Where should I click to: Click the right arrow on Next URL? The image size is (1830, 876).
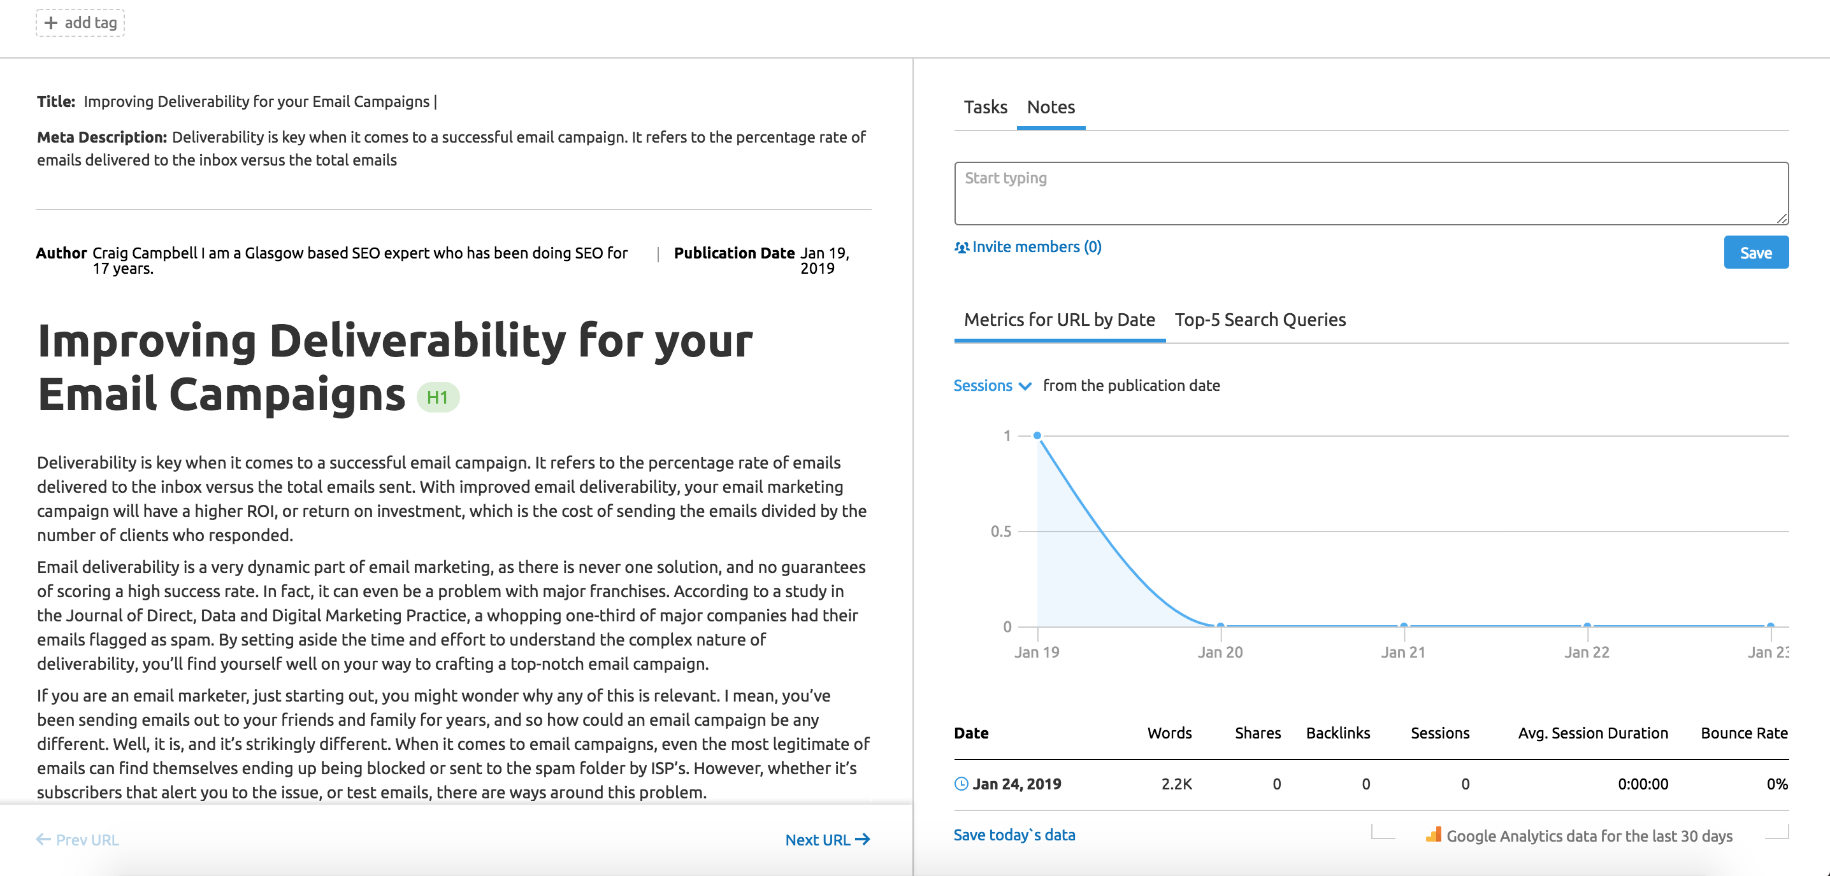[x=862, y=839]
